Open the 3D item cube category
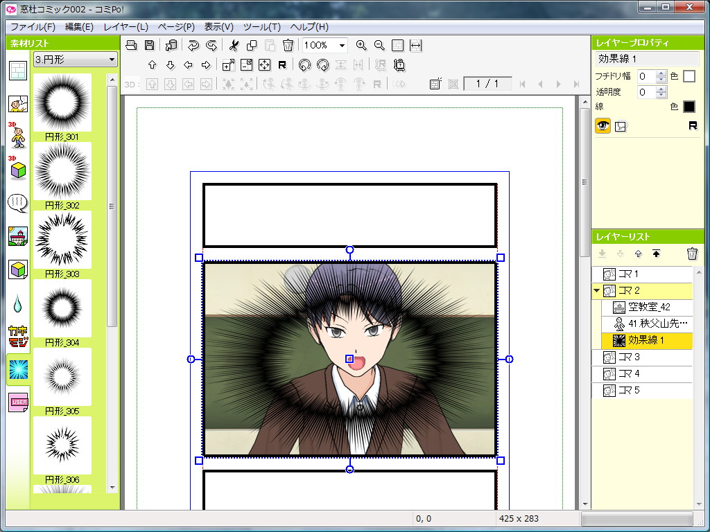The image size is (710, 532). [x=18, y=168]
